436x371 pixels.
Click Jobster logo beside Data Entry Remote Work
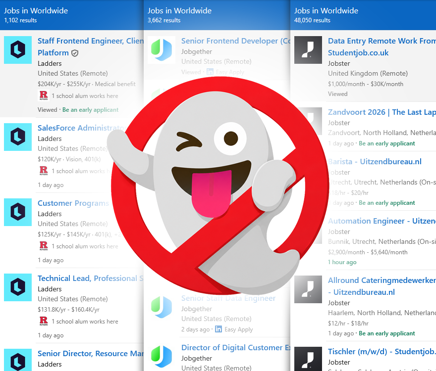[308, 50]
